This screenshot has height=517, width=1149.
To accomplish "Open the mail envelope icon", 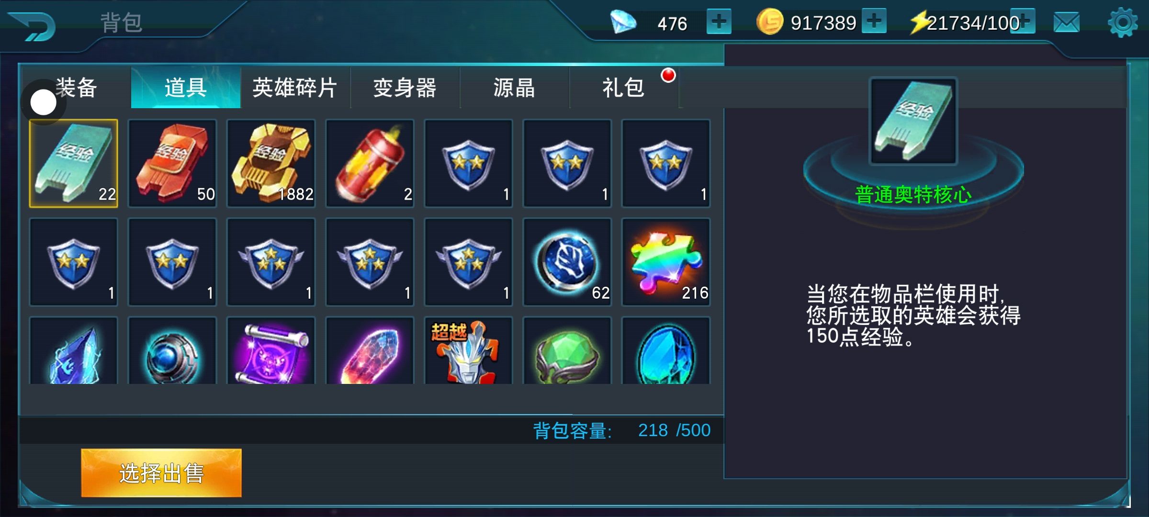I will 1067,22.
